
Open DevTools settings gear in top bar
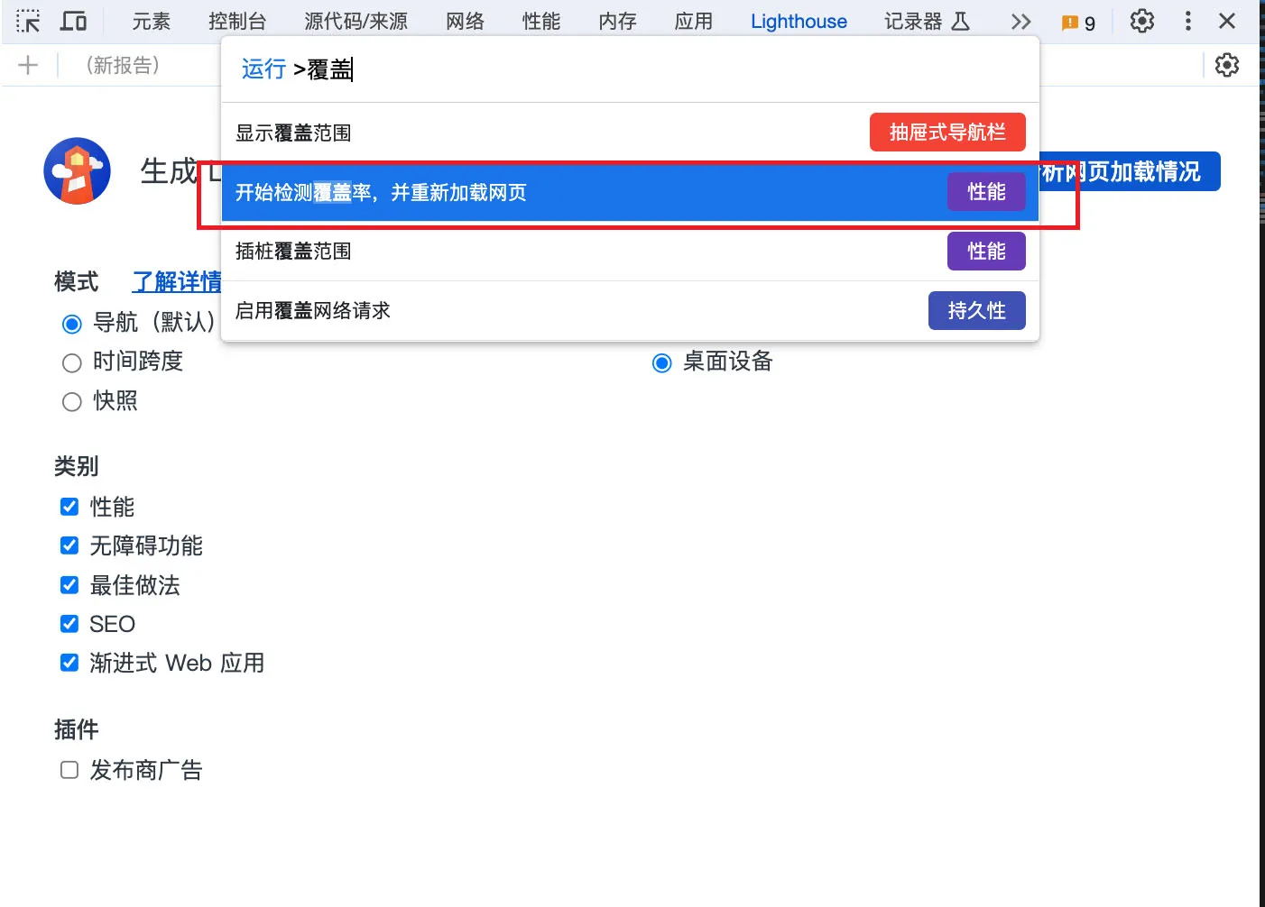[1141, 21]
